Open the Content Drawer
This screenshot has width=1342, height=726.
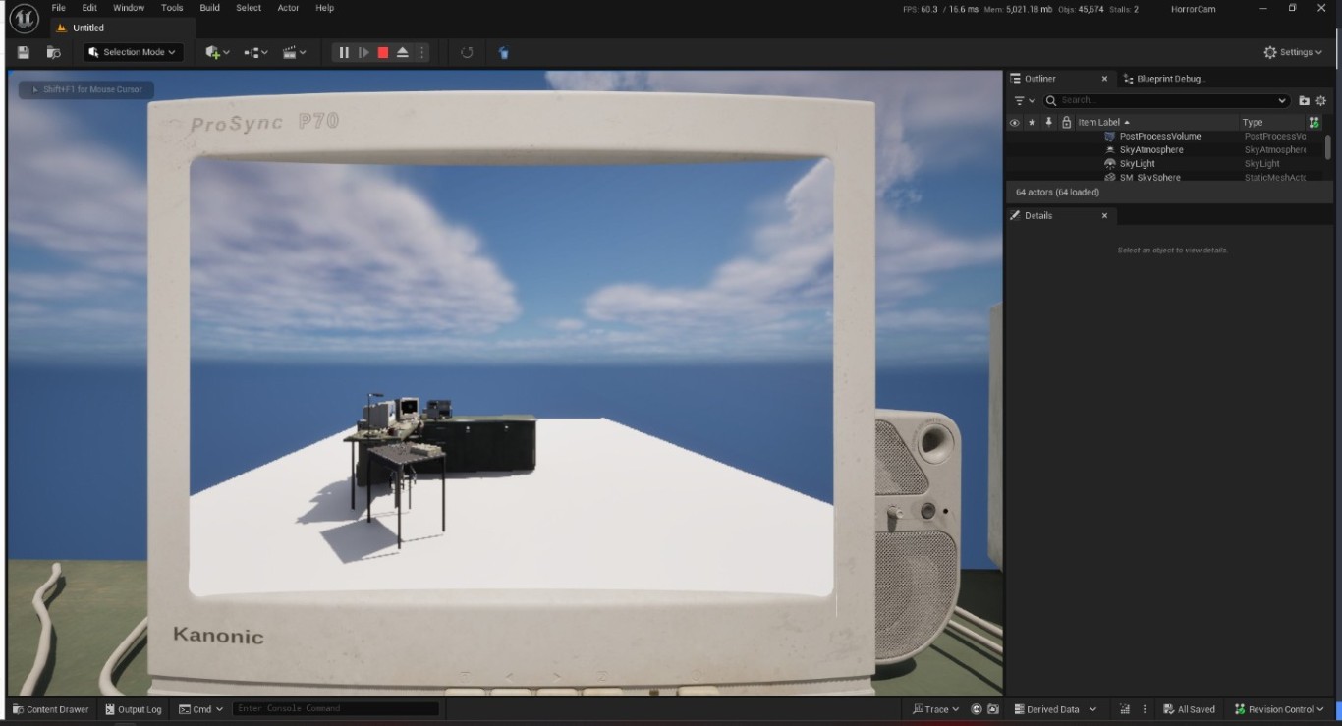pos(51,709)
